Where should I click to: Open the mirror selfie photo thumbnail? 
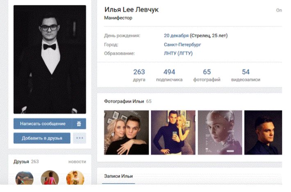click(173, 133)
